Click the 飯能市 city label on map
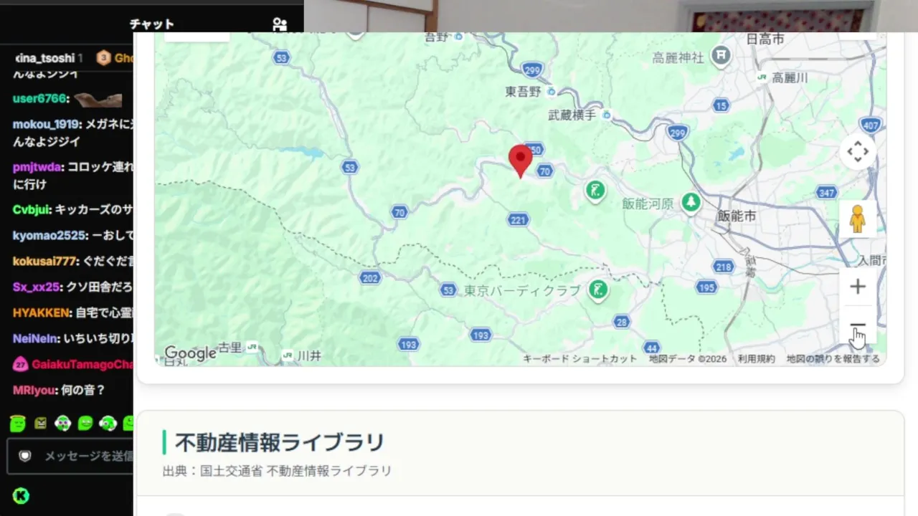Viewport: 918px width, 516px height. pos(737,216)
